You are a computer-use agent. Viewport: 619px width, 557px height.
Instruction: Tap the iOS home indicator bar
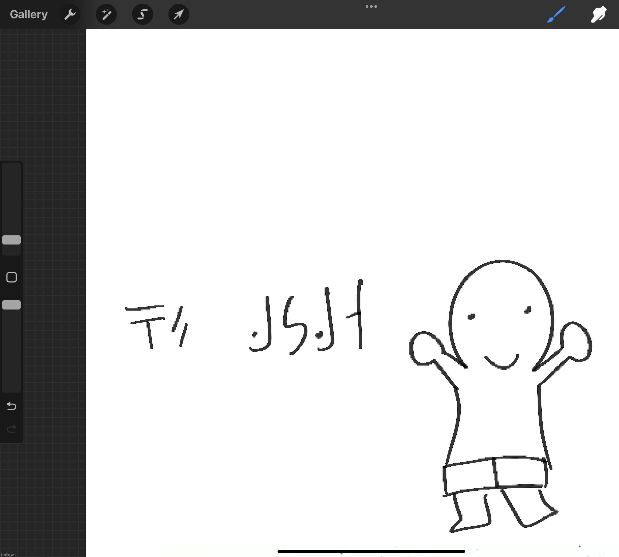(371, 551)
